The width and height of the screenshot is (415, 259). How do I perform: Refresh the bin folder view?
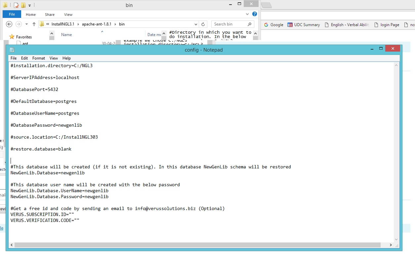click(204, 24)
